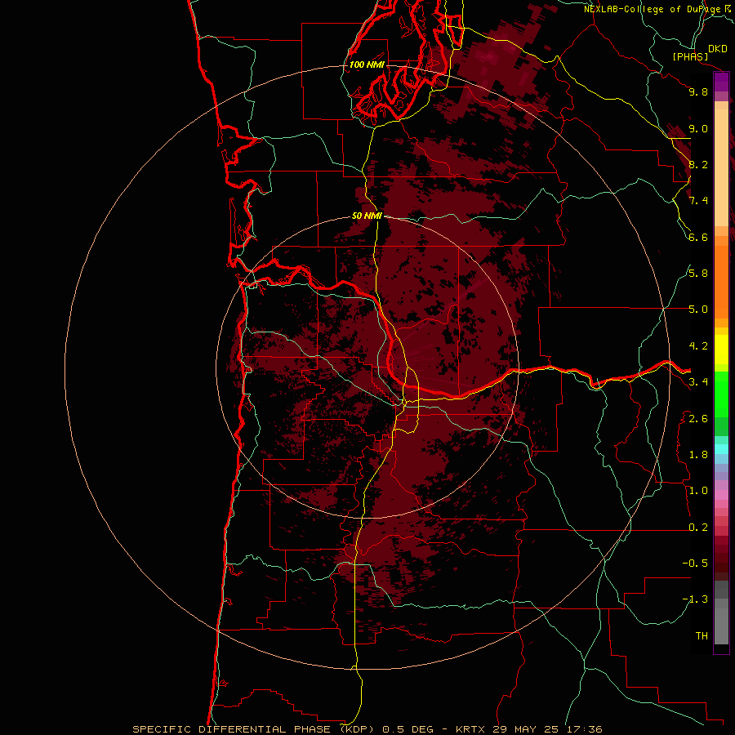The image size is (735, 735).
Task: Click the 5.8 scale value
Action: (x=698, y=274)
